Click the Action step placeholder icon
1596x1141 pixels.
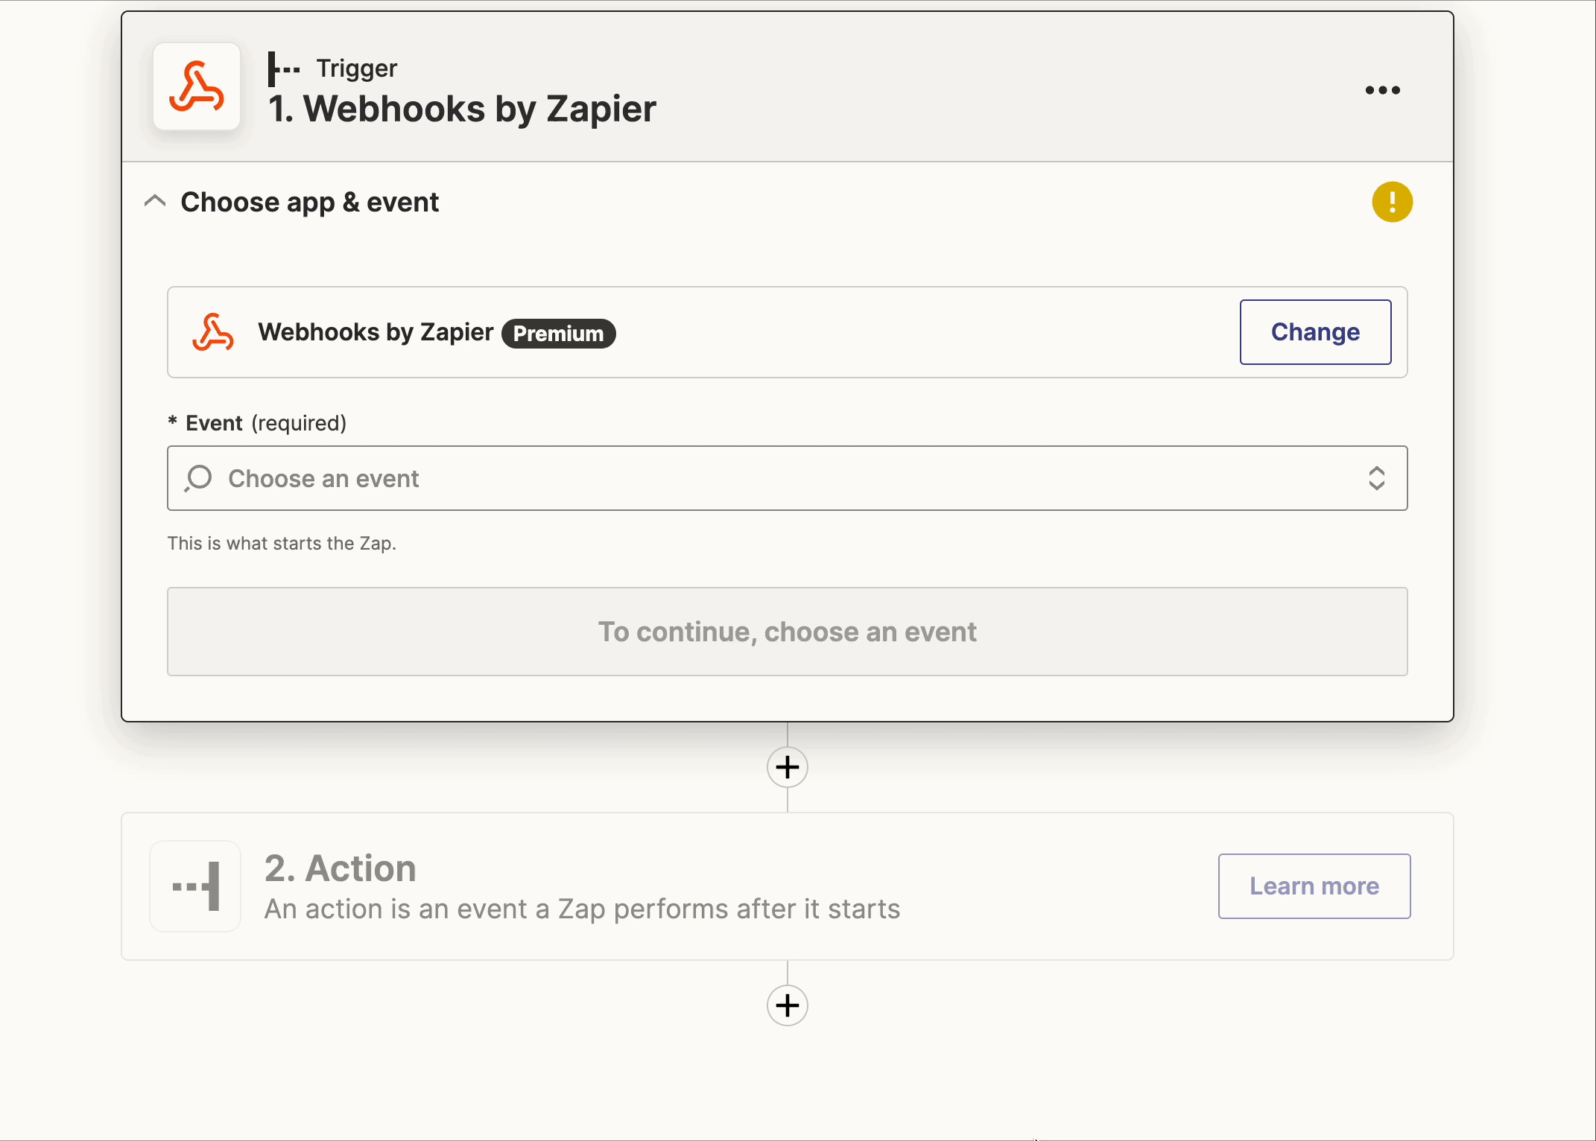195,886
